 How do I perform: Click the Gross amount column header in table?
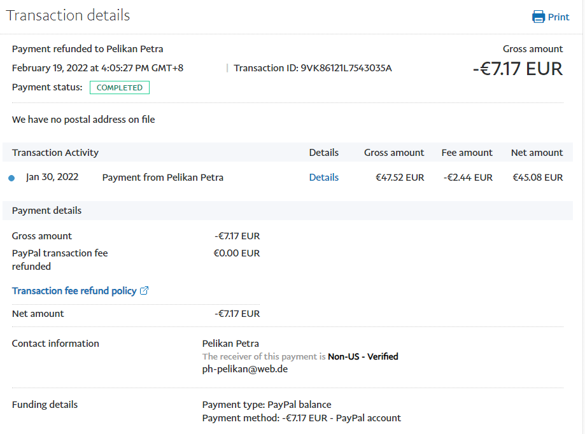pos(393,153)
